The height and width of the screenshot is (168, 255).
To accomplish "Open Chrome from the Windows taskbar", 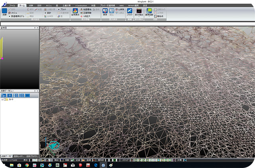I will (x=26, y=164).
